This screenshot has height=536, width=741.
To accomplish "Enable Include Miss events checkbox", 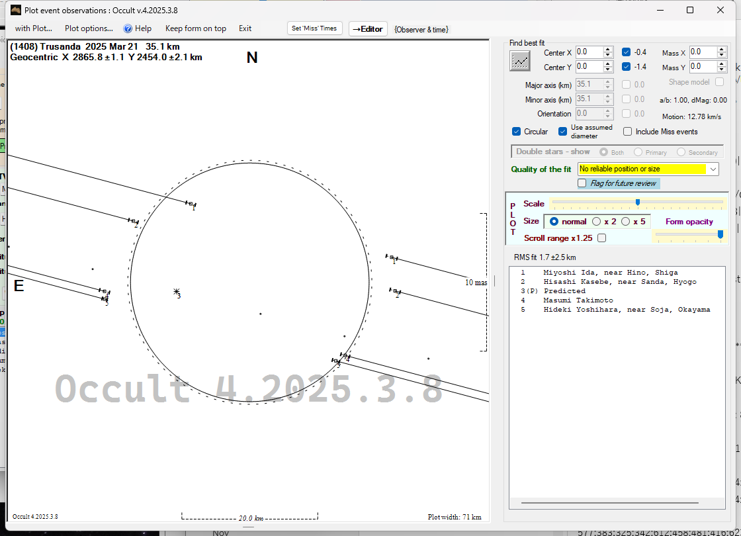I will (x=628, y=132).
